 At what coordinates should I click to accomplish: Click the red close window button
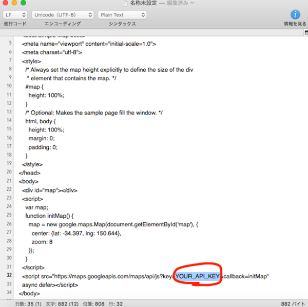click(5, 3)
